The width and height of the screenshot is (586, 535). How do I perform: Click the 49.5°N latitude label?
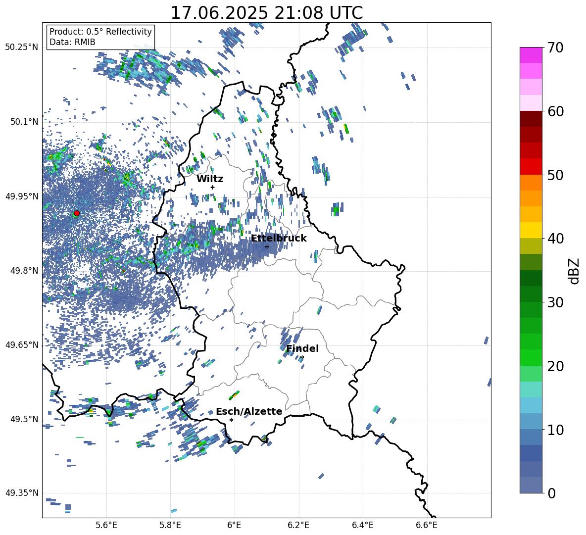point(25,419)
